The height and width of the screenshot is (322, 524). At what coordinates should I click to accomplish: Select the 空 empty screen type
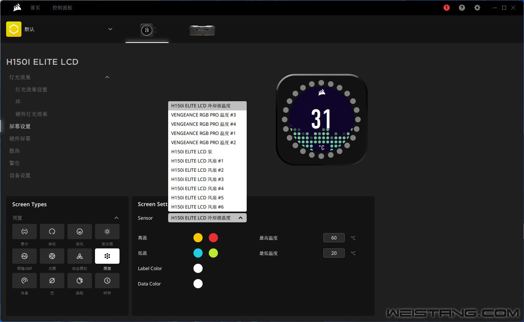click(52, 281)
